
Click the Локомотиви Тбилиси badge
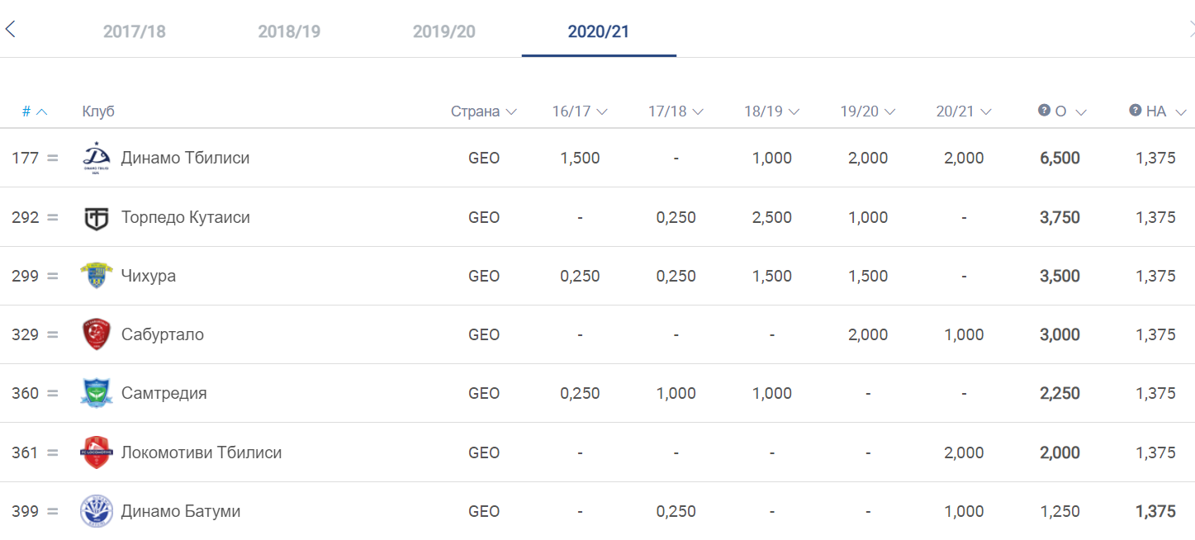[96, 452]
